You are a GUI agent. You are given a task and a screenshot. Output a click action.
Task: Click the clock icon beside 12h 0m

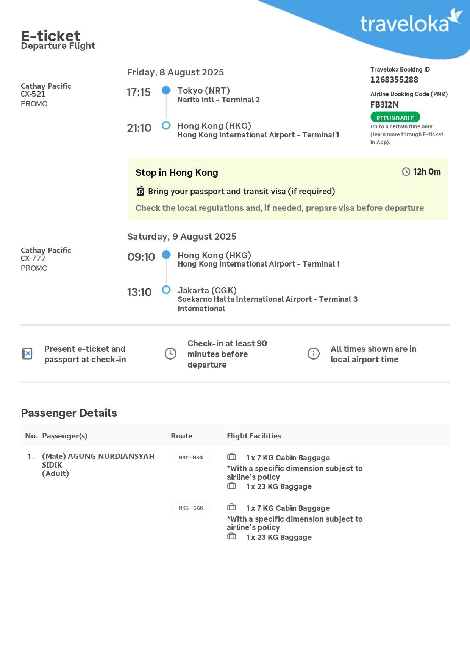(406, 172)
